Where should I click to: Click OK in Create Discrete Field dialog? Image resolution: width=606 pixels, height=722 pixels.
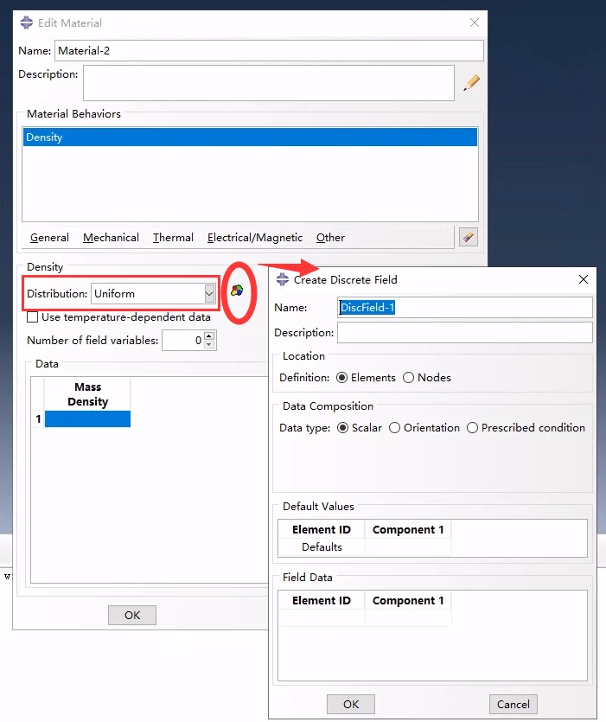click(351, 704)
